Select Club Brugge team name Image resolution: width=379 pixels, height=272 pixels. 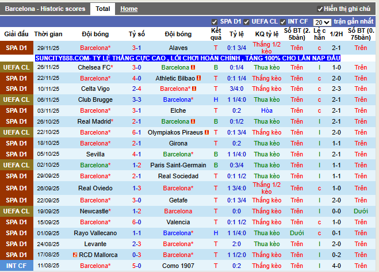pyautogui.click(x=95, y=99)
